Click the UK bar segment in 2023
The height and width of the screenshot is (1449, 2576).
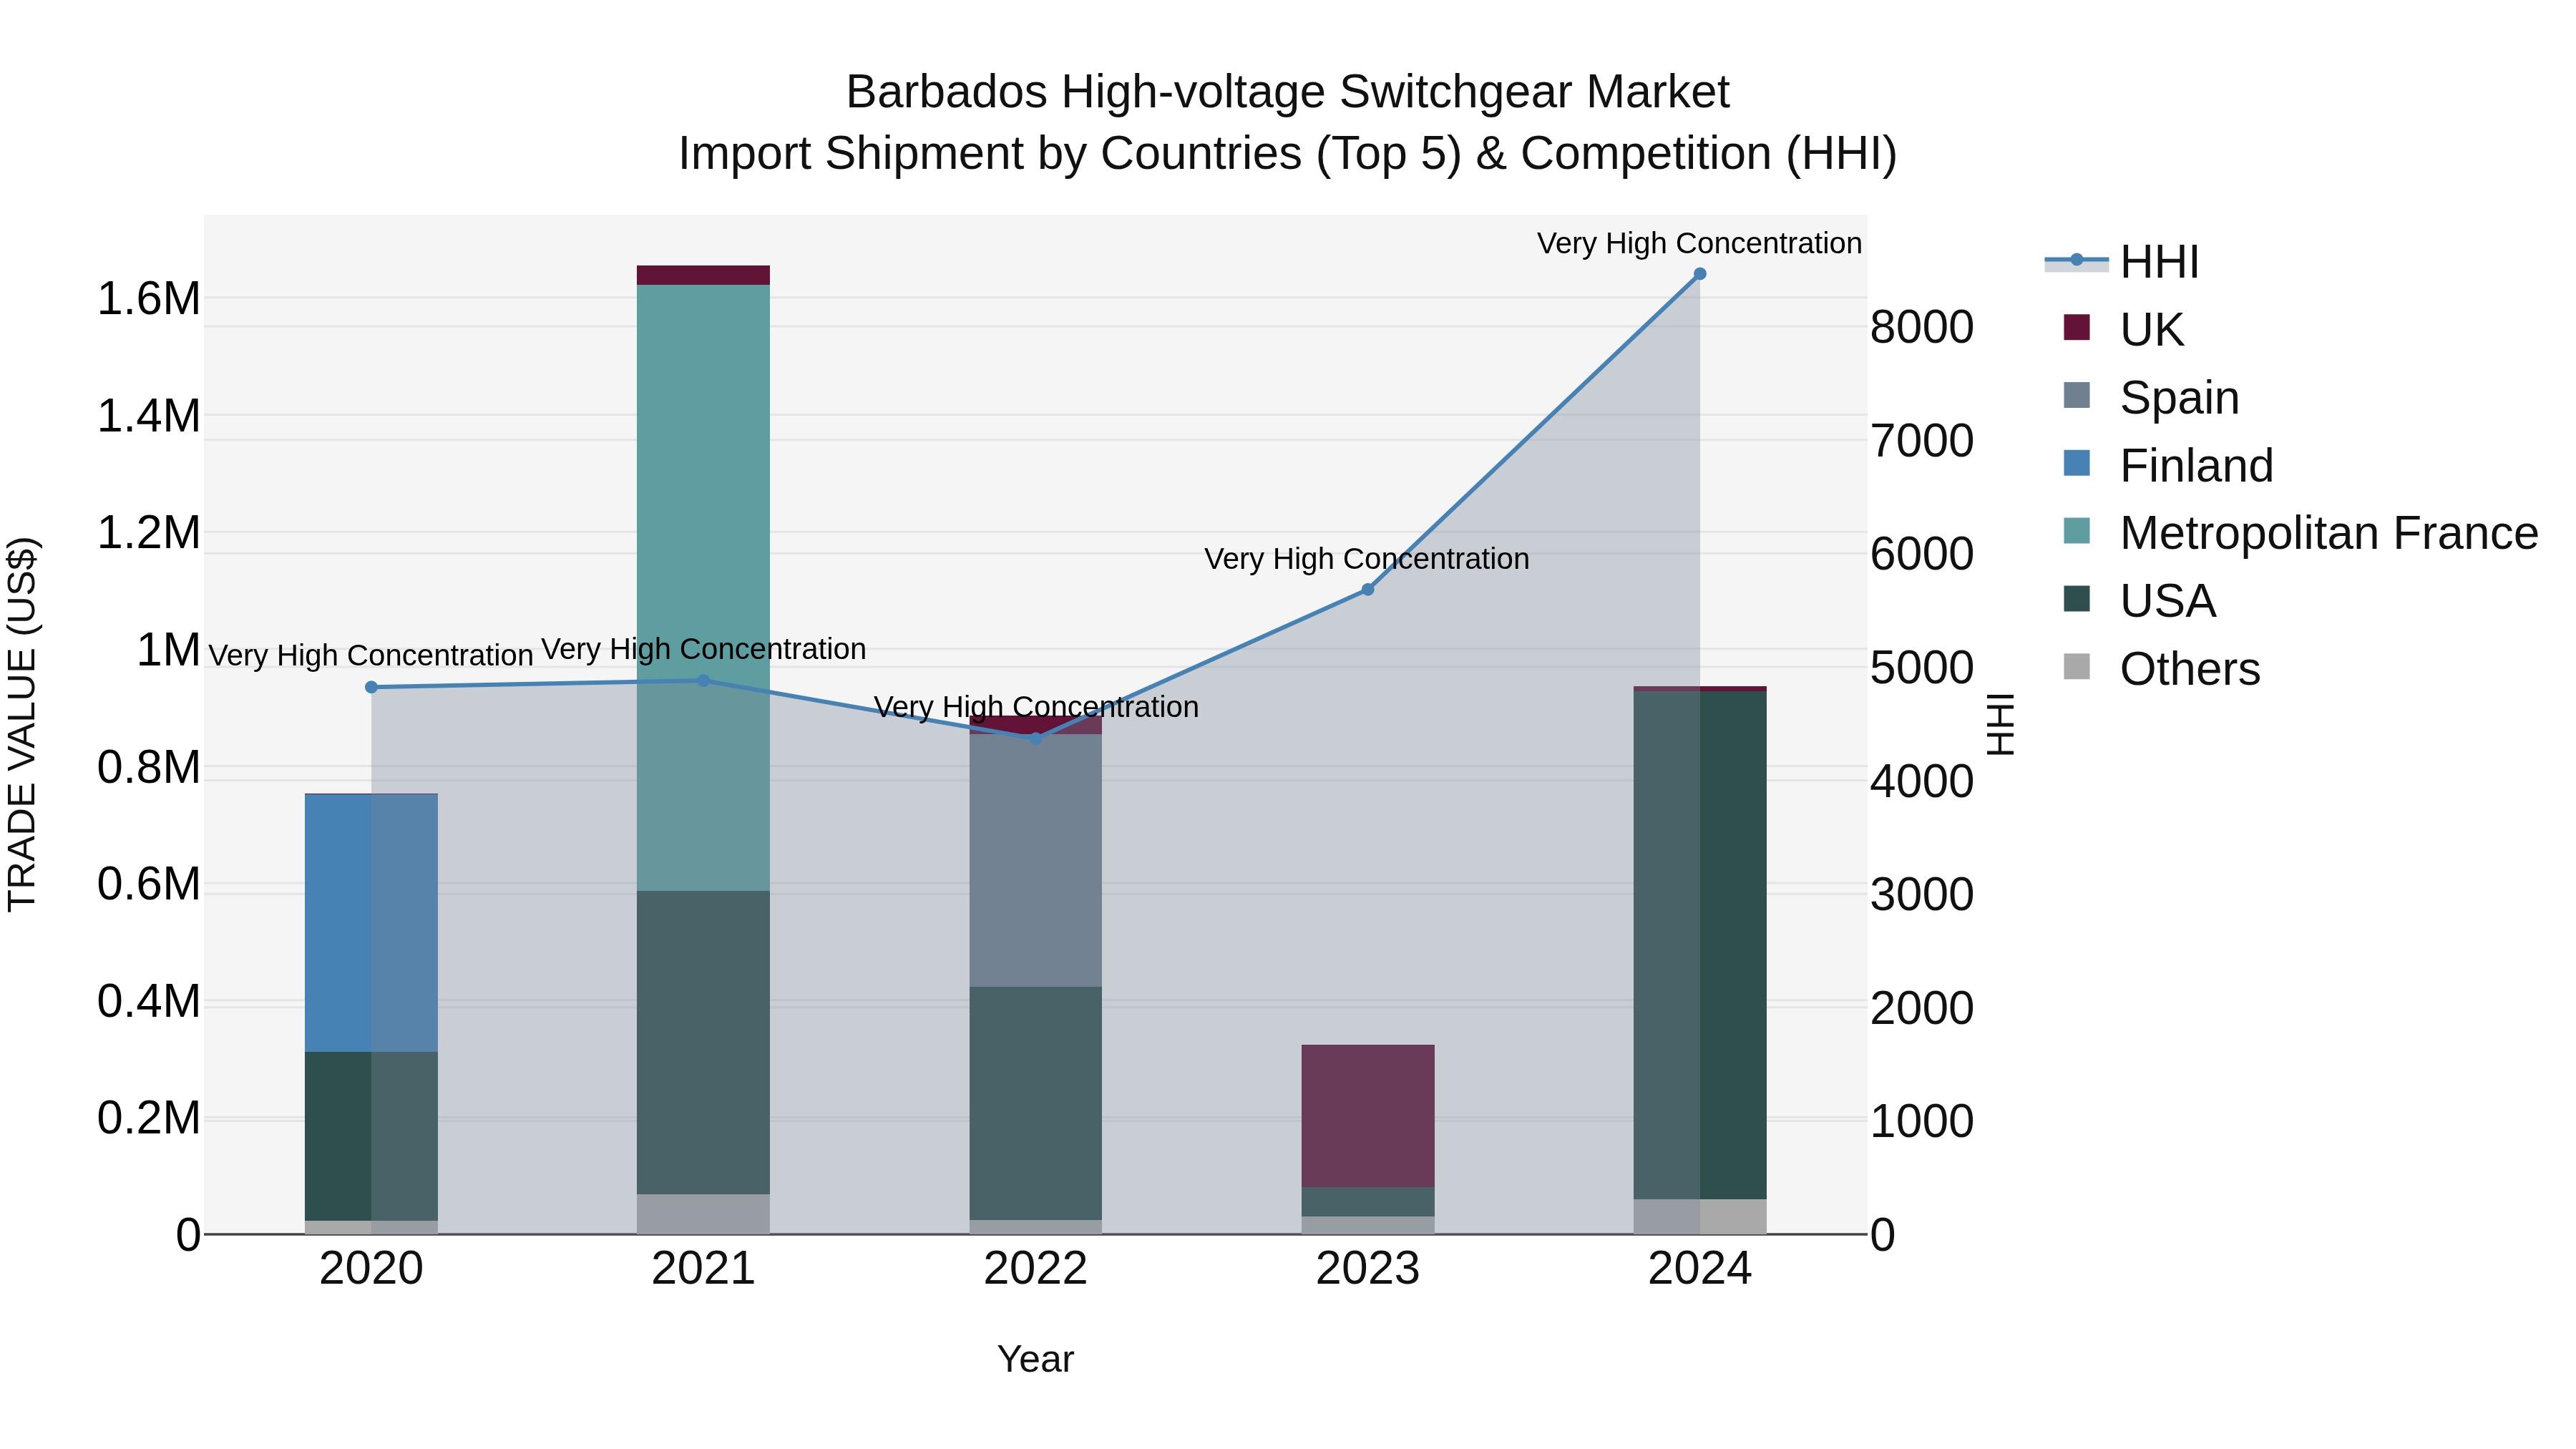[x=1368, y=1116]
